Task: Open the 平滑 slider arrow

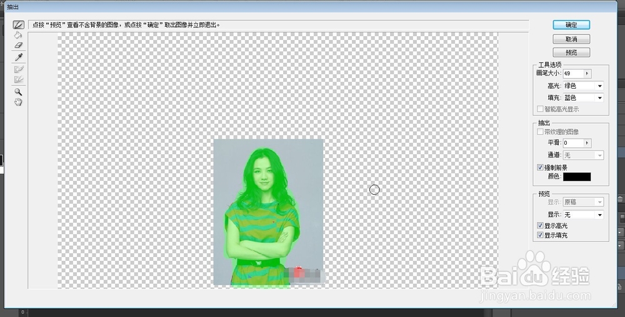Action: click(587, 143)
